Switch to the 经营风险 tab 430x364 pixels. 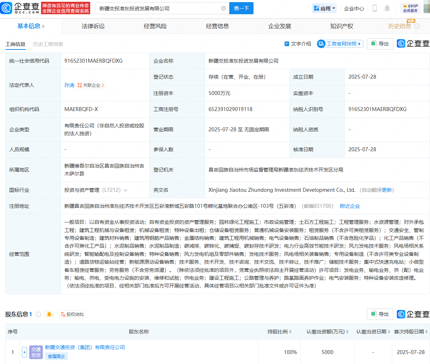coord(155,26)
